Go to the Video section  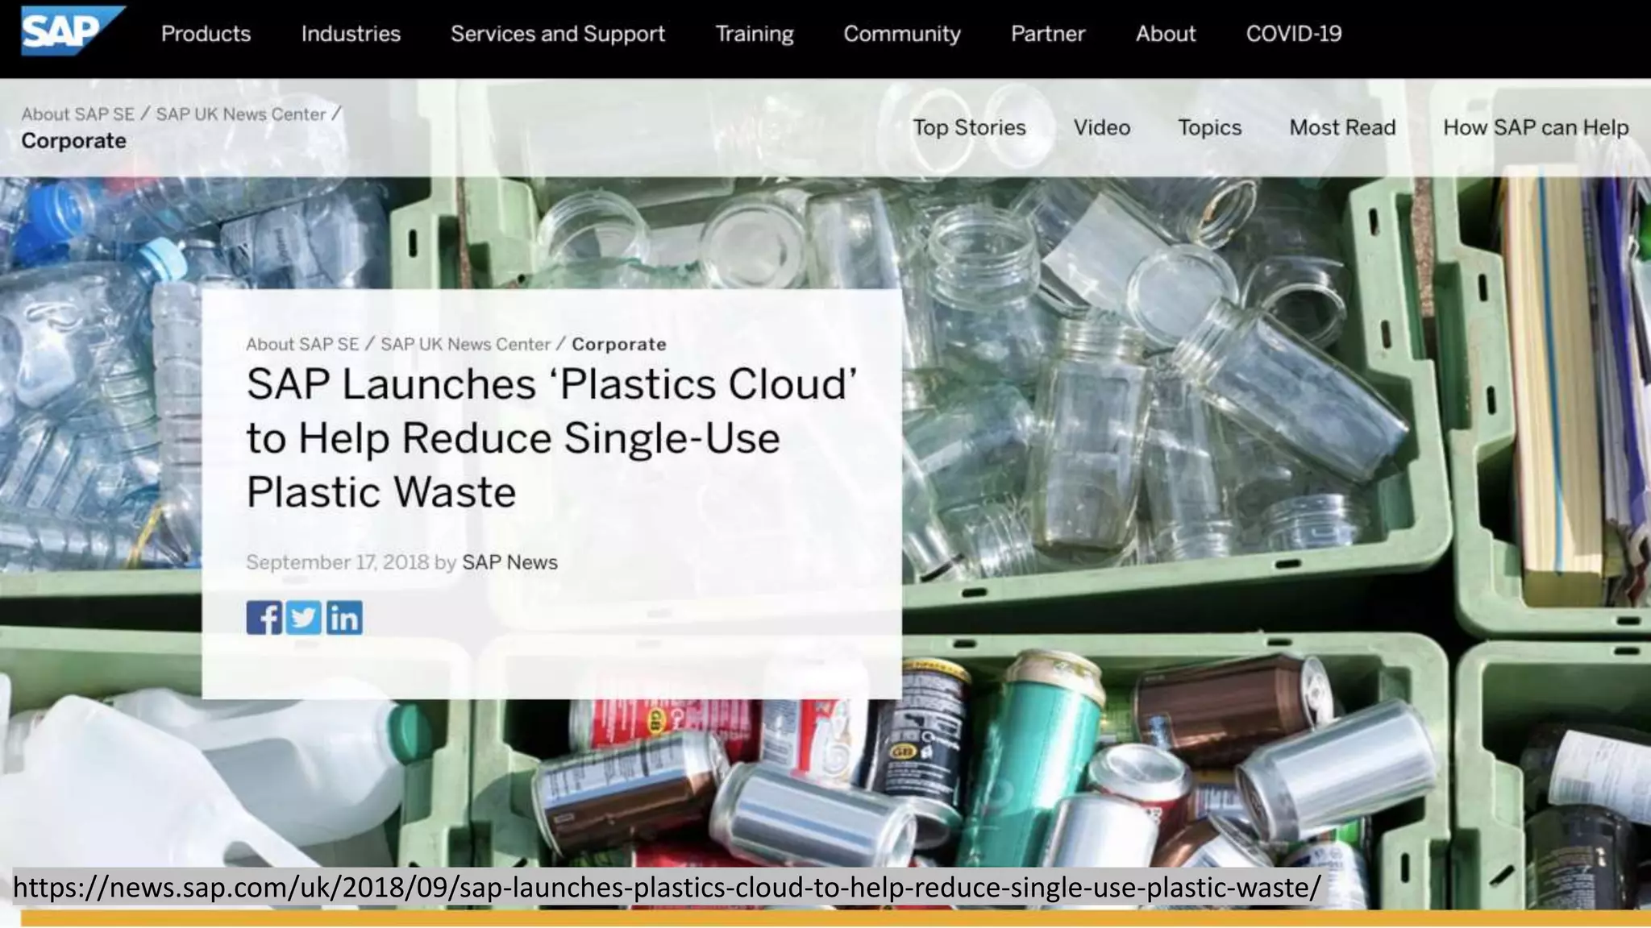coord(1101,127)
